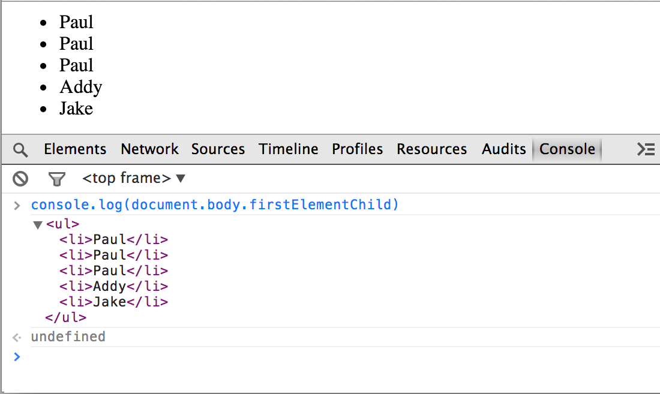Open the top frame context dropdown
This screenshot has width=660, height=394.
pyautogui.click(x=134, y=178)
